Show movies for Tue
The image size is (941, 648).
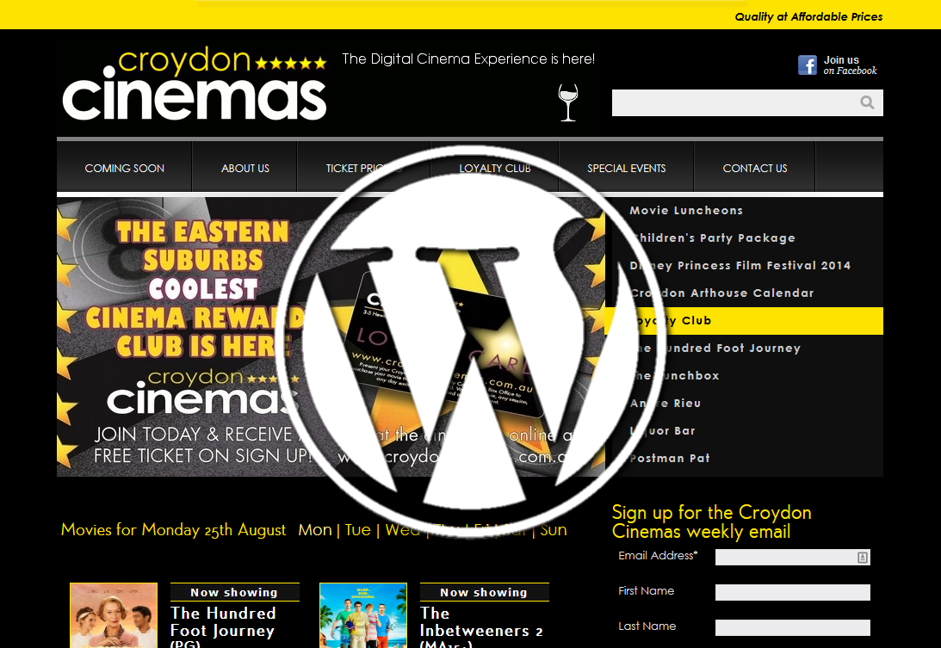tap(357, 530)
